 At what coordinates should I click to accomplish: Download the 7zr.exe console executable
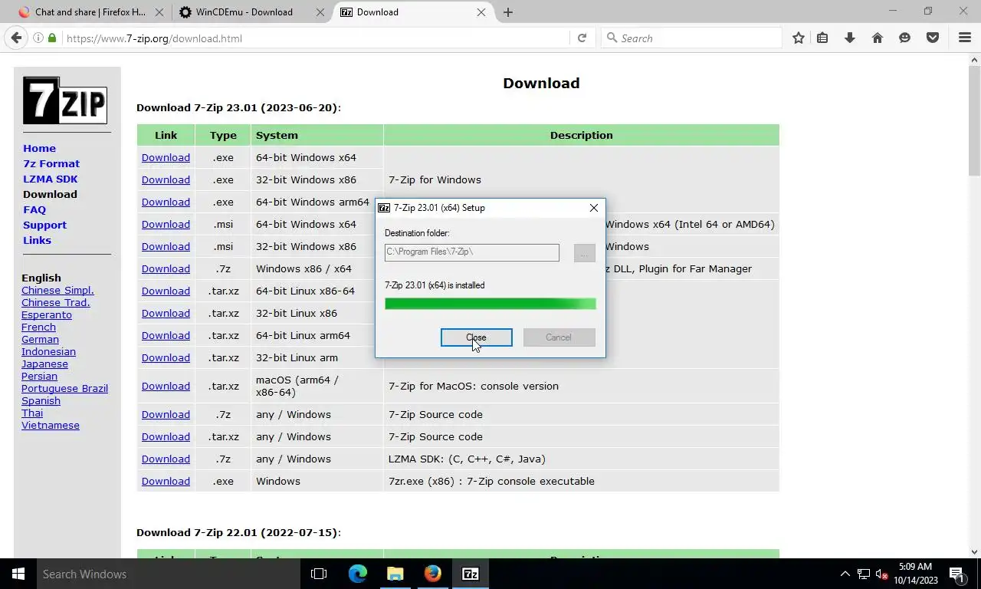166,481
